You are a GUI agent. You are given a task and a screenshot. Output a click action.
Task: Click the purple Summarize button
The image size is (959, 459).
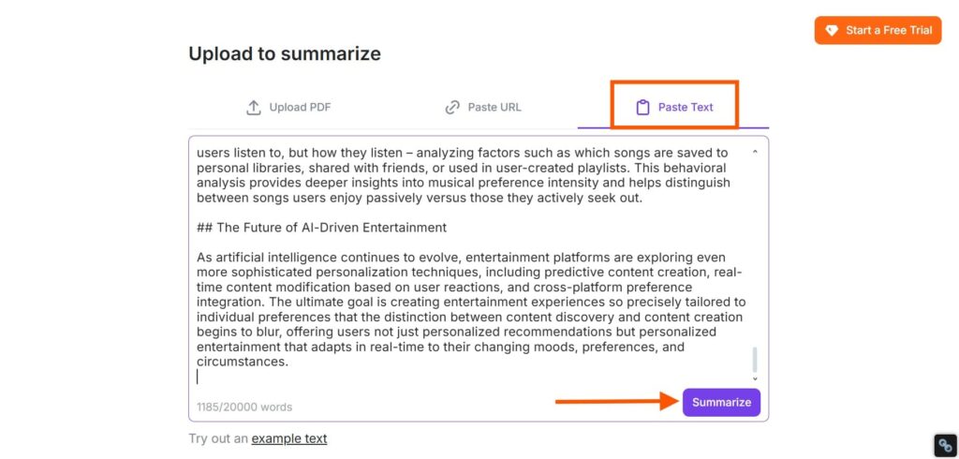tap(722, 402)
